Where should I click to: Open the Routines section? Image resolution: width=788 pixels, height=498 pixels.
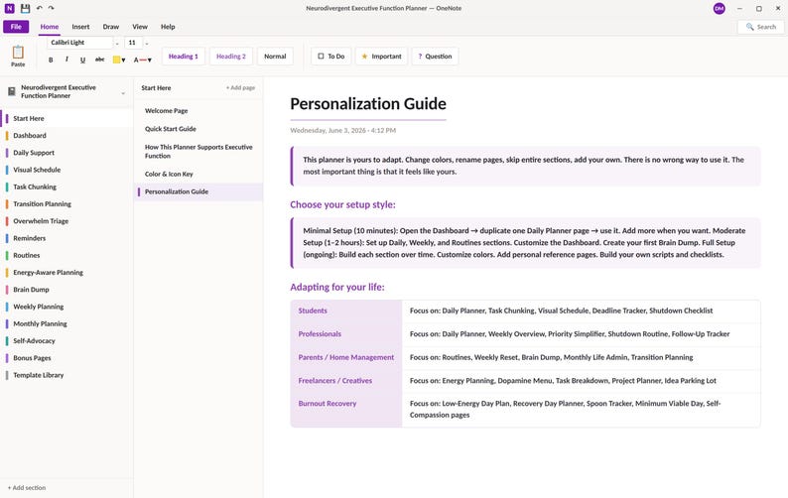pos(66,255)
